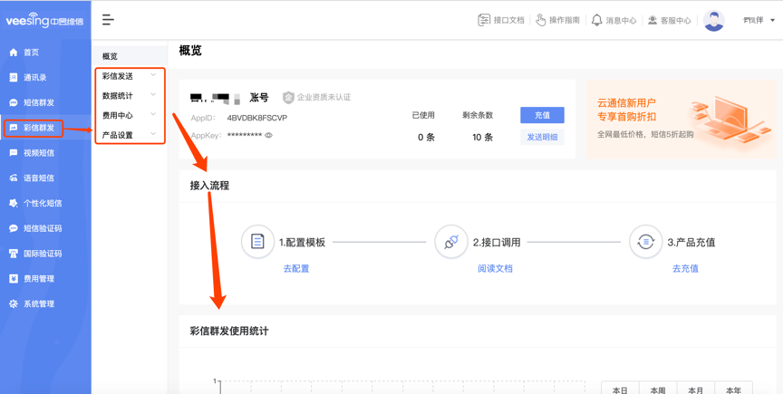Click the veesing logo
This screenshot has height=394, width=783.
[44, 21]
